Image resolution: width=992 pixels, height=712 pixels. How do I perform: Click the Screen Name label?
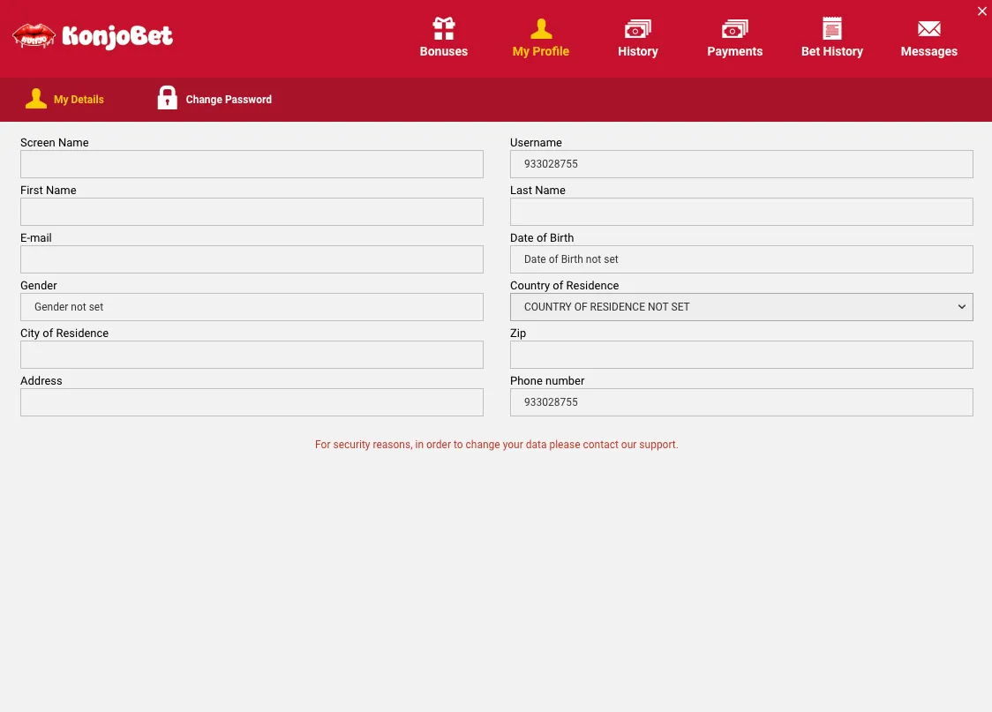55,142
